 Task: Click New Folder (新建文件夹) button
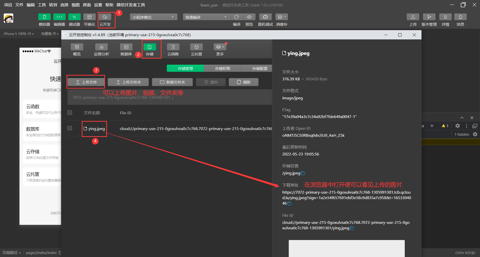pos(172,82)
